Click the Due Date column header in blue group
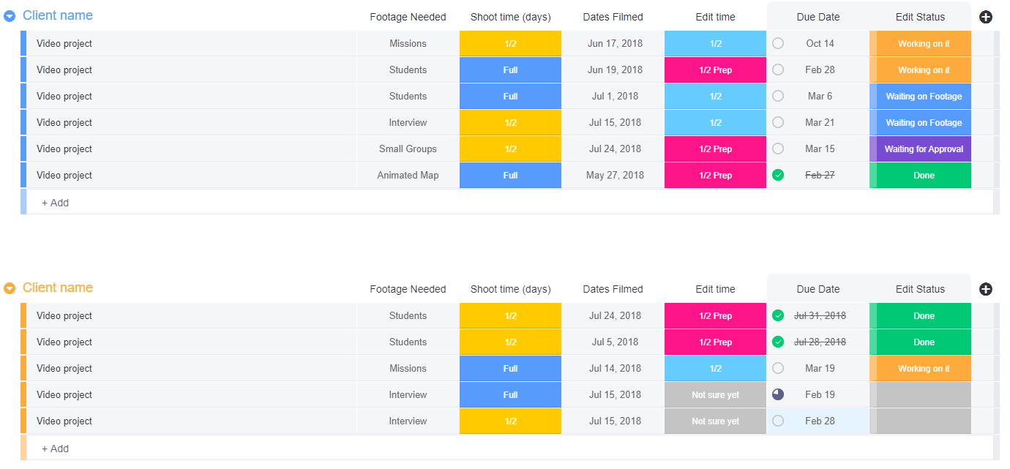 point(818,17)
